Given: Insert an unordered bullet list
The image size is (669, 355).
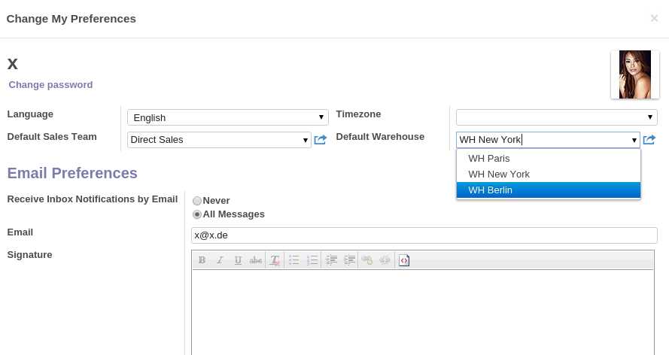Looking at the screenshot, I should [x=294, y=260].
